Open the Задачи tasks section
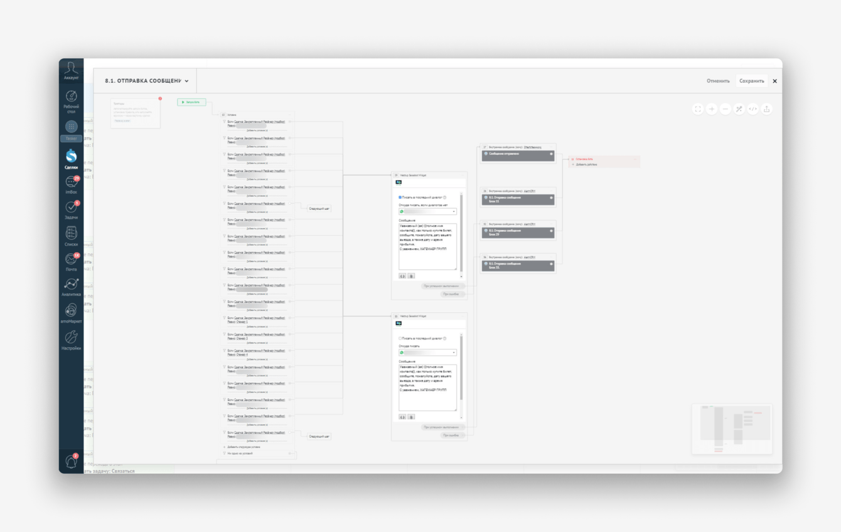The width and height of the screenshot is (841, 532). pyautogui.click(x=71, y=210)
